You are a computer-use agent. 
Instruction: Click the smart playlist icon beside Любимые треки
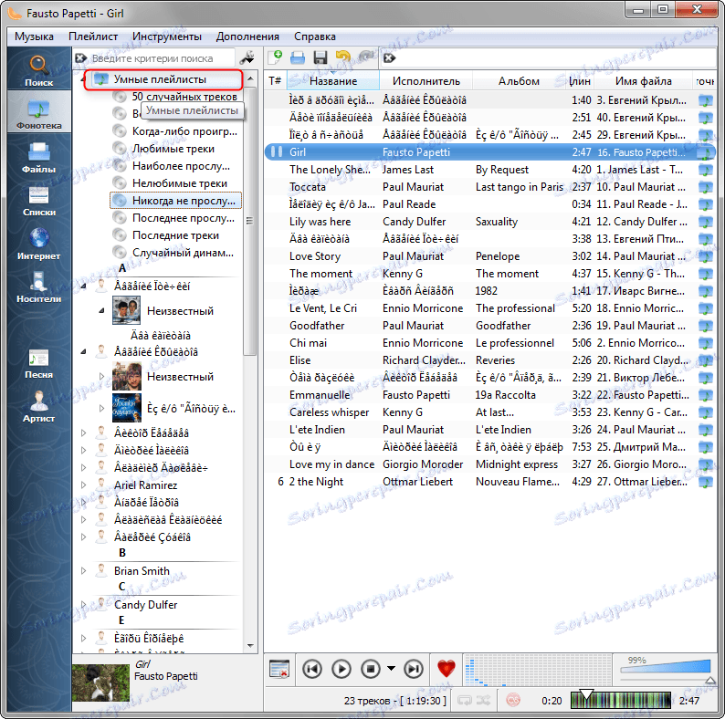click(120, 149)
